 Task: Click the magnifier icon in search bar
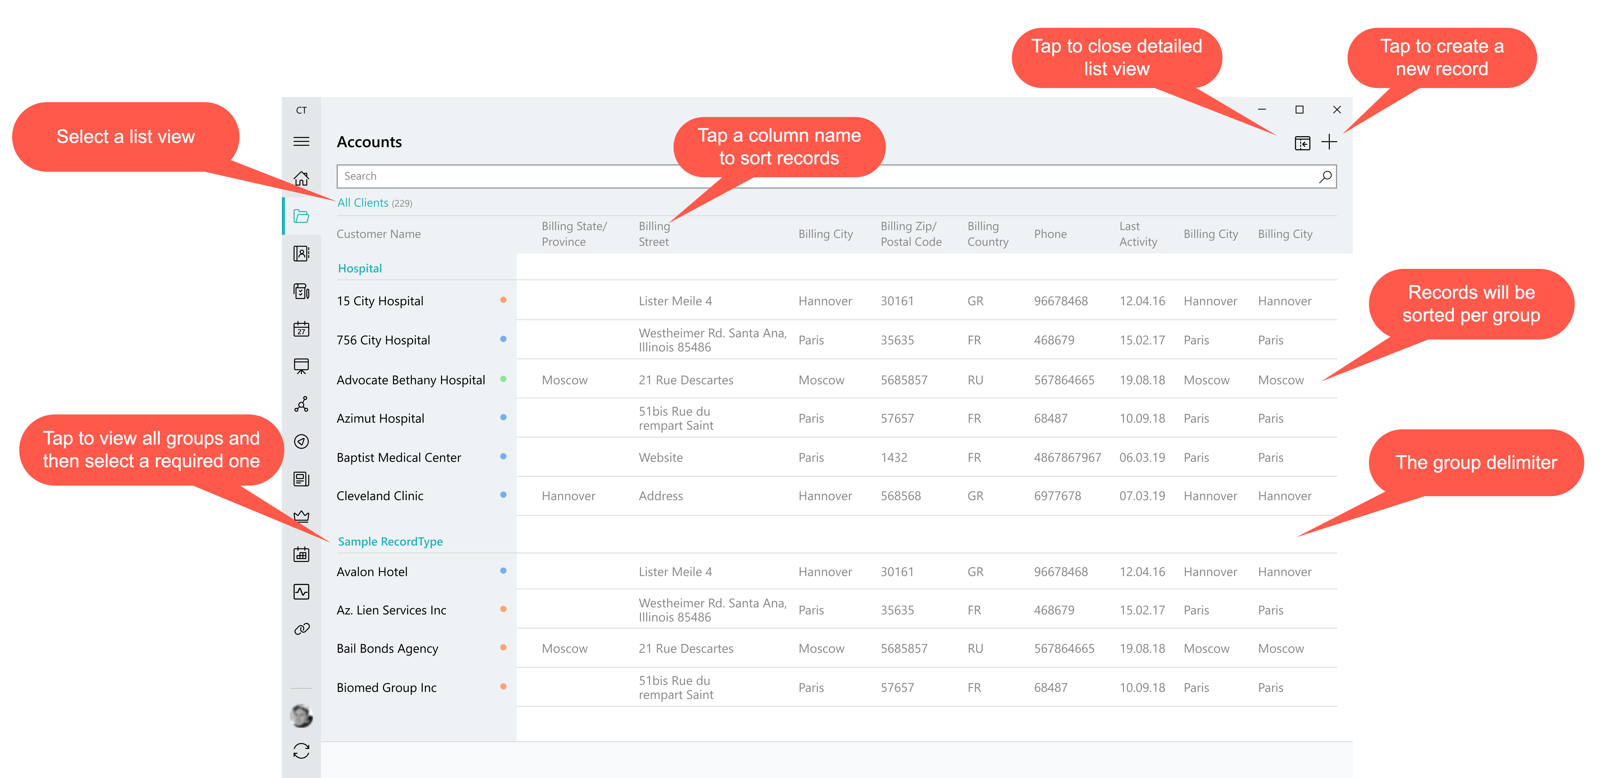tap(1325, 177)
